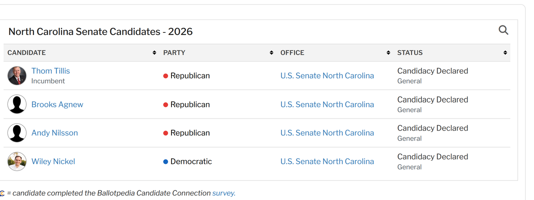
Task: Open Wiley Nickel candidate page
Action: (53, 161)
